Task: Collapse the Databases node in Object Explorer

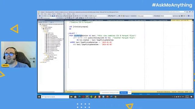Action: [x=41, y=26]
